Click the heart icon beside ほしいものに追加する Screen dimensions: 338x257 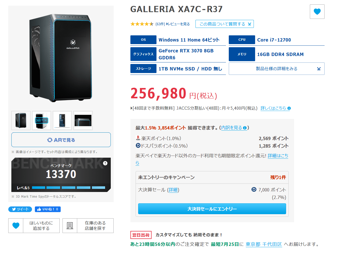pos(16,226)
